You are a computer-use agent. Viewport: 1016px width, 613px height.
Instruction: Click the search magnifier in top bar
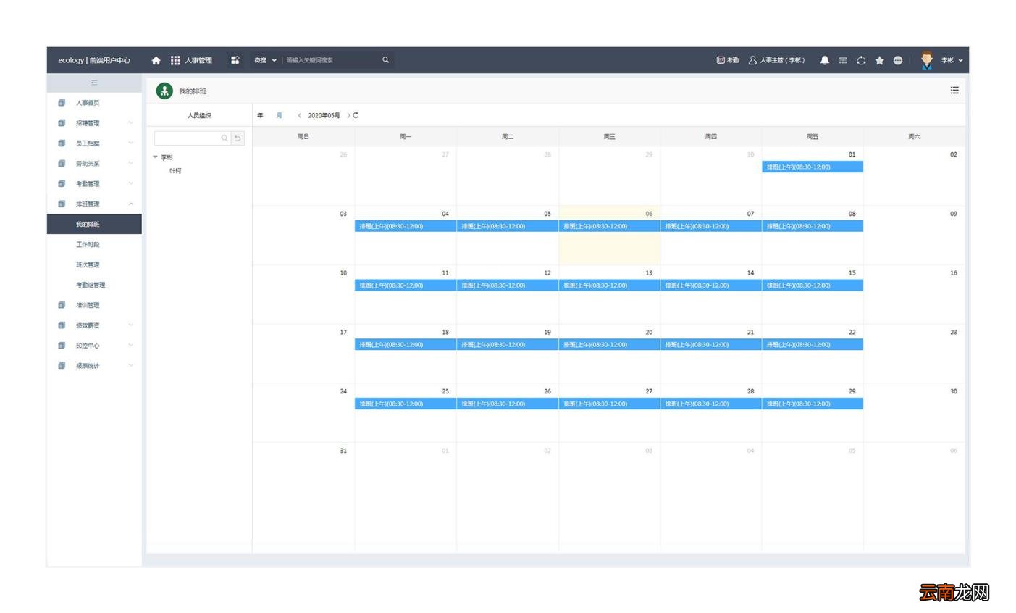click(385, 60)
